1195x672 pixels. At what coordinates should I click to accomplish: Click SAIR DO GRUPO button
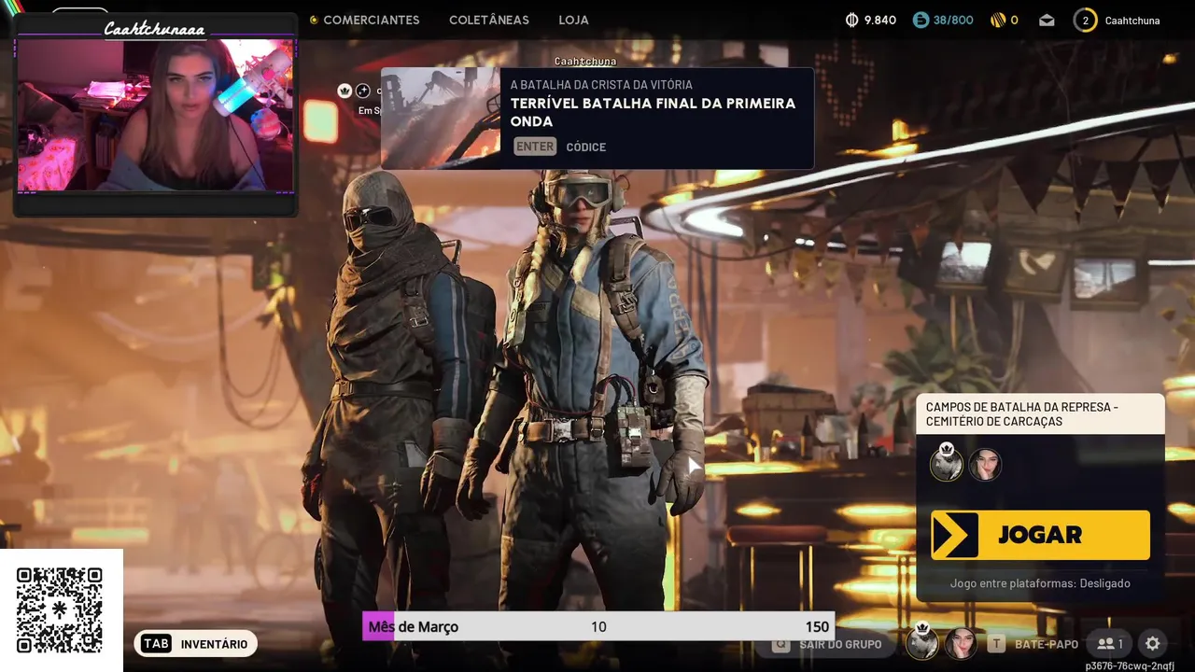[x=828, y=644]
